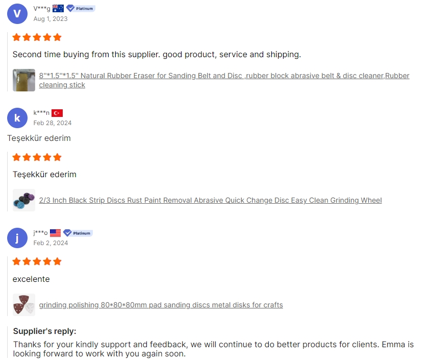Click the five-star rating in V***g's review
The height and width of the screenshot is (360, 430).
[x=37, y=37]
